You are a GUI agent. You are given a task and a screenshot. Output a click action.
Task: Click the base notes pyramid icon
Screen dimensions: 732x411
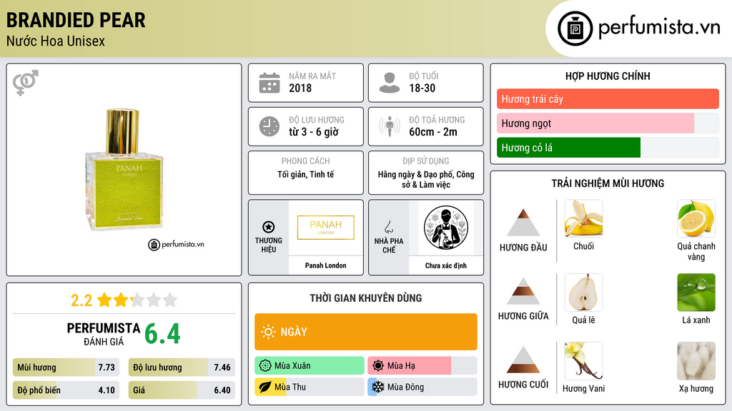click(x=523, y=360)
